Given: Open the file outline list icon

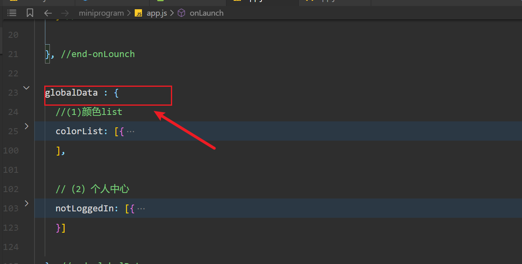Looking at the screenshot, I should pyautogui.click(x=12, y=12).
